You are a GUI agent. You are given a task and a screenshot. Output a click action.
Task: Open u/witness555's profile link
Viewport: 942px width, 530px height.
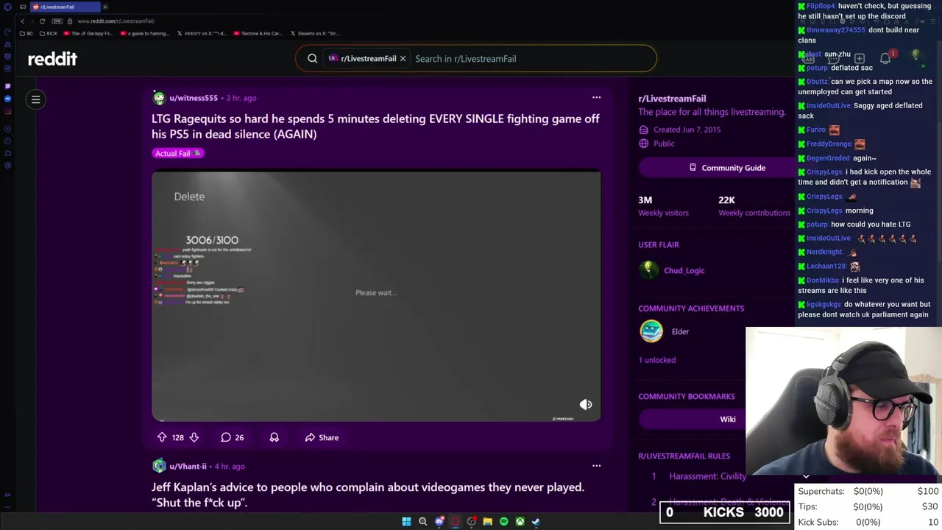tap(194, 98)
